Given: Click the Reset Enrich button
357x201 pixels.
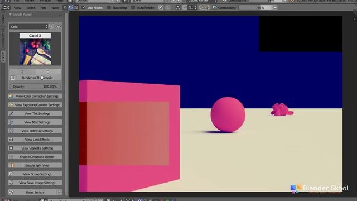Looking at the screenshot, I should (32, 192).
